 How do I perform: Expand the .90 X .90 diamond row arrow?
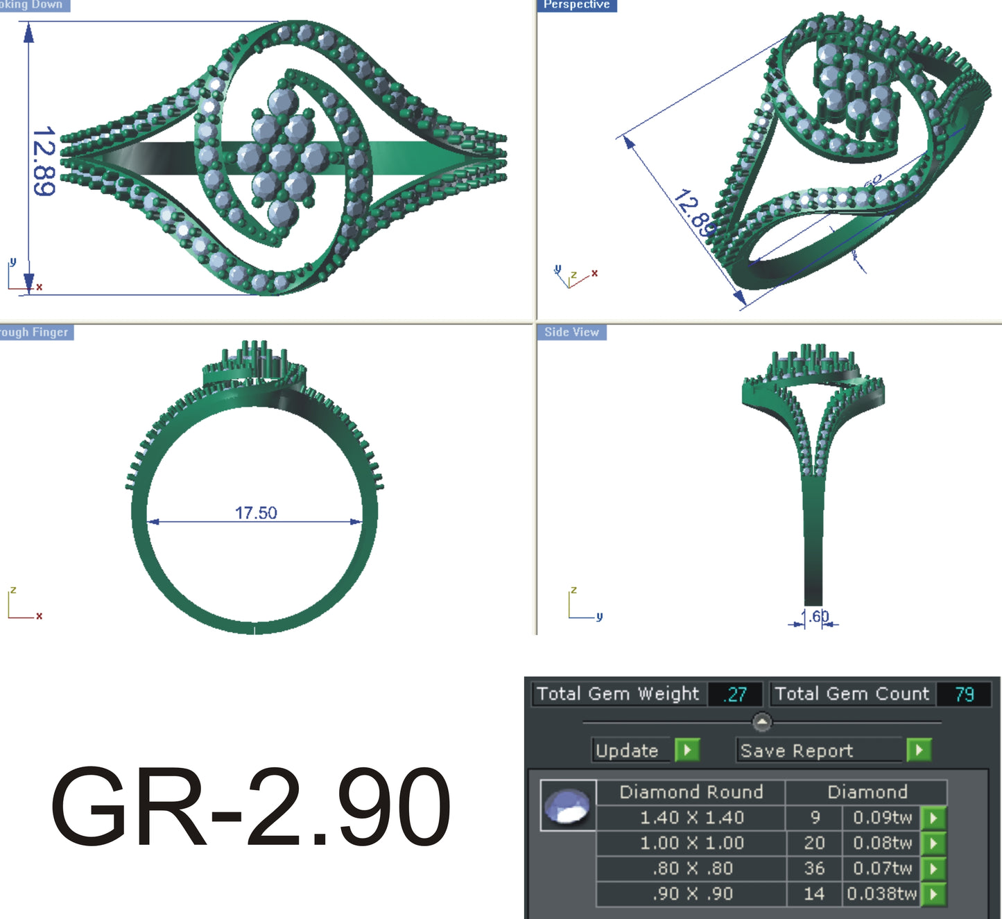[x=933, y=894]
